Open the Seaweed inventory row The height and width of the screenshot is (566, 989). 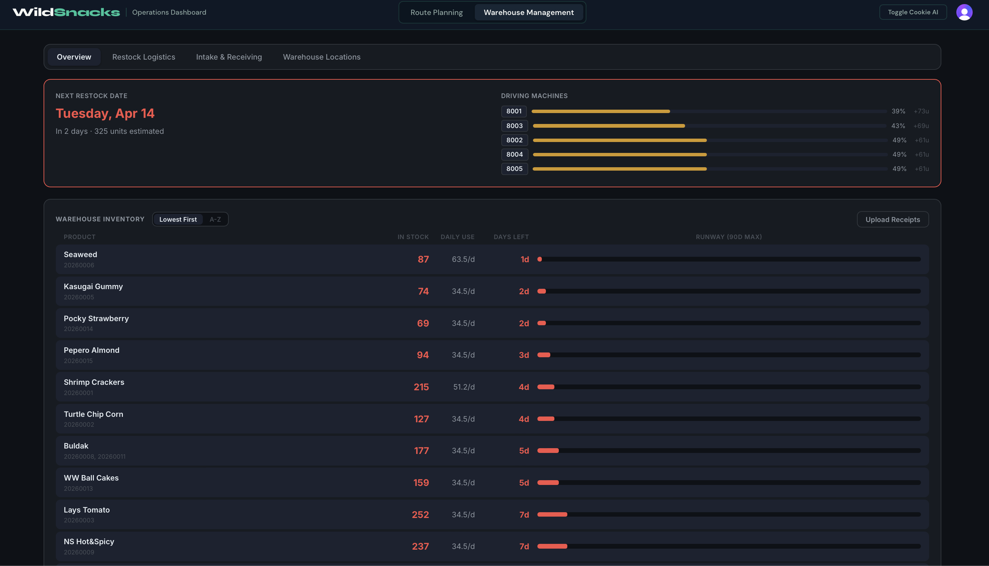[x=233, y=259]
